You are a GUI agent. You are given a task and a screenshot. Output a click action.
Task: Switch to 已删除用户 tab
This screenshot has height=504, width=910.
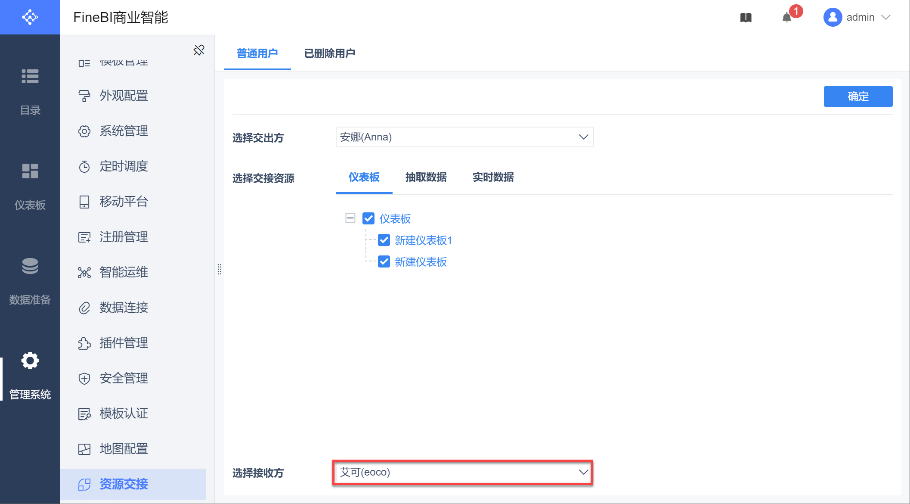coord(330,53)
